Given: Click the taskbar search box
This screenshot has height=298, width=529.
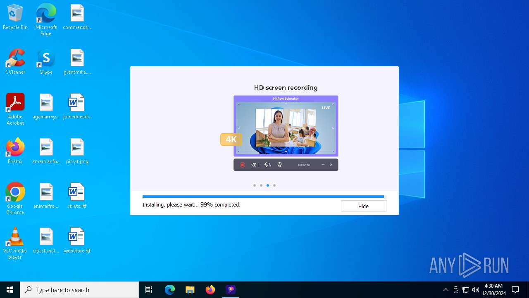Looking at the screenshot, I should [79, 290].
